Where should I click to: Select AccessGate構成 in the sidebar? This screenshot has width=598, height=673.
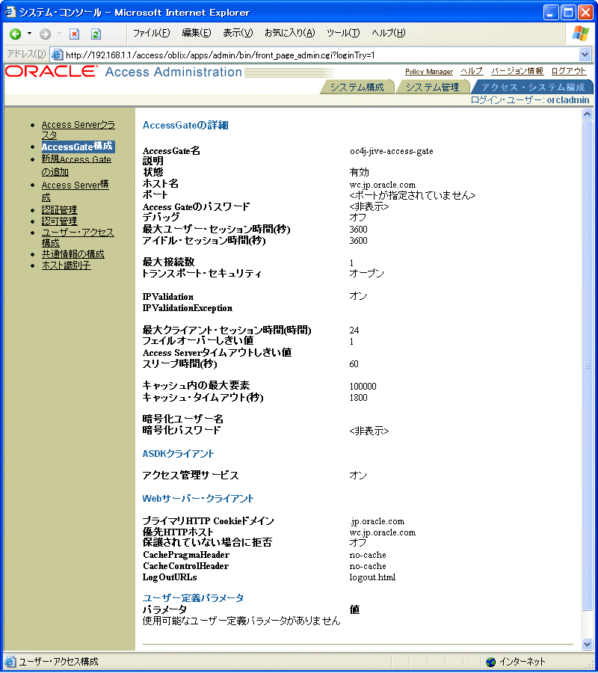77,147
